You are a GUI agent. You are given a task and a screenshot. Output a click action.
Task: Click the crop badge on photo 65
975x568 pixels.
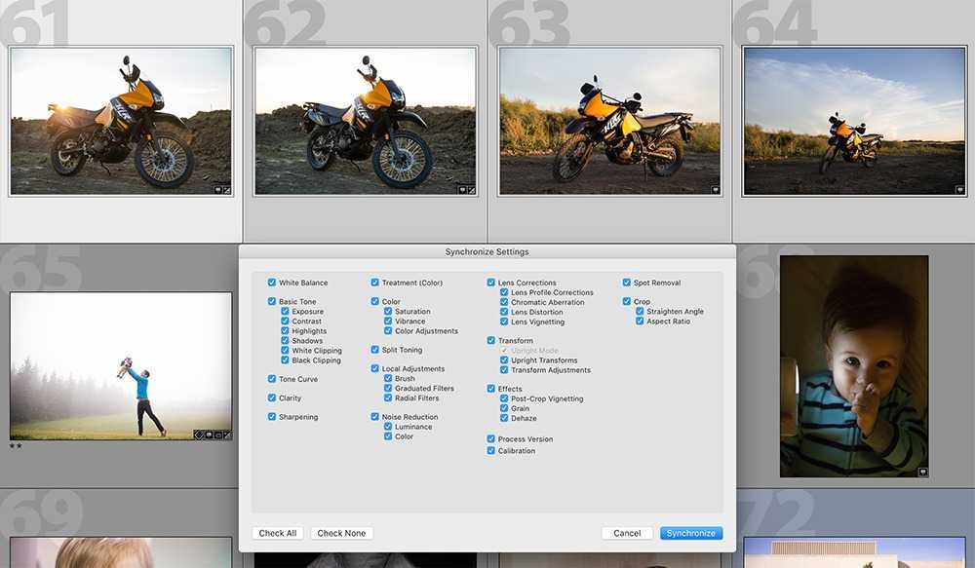pos(217,435)
